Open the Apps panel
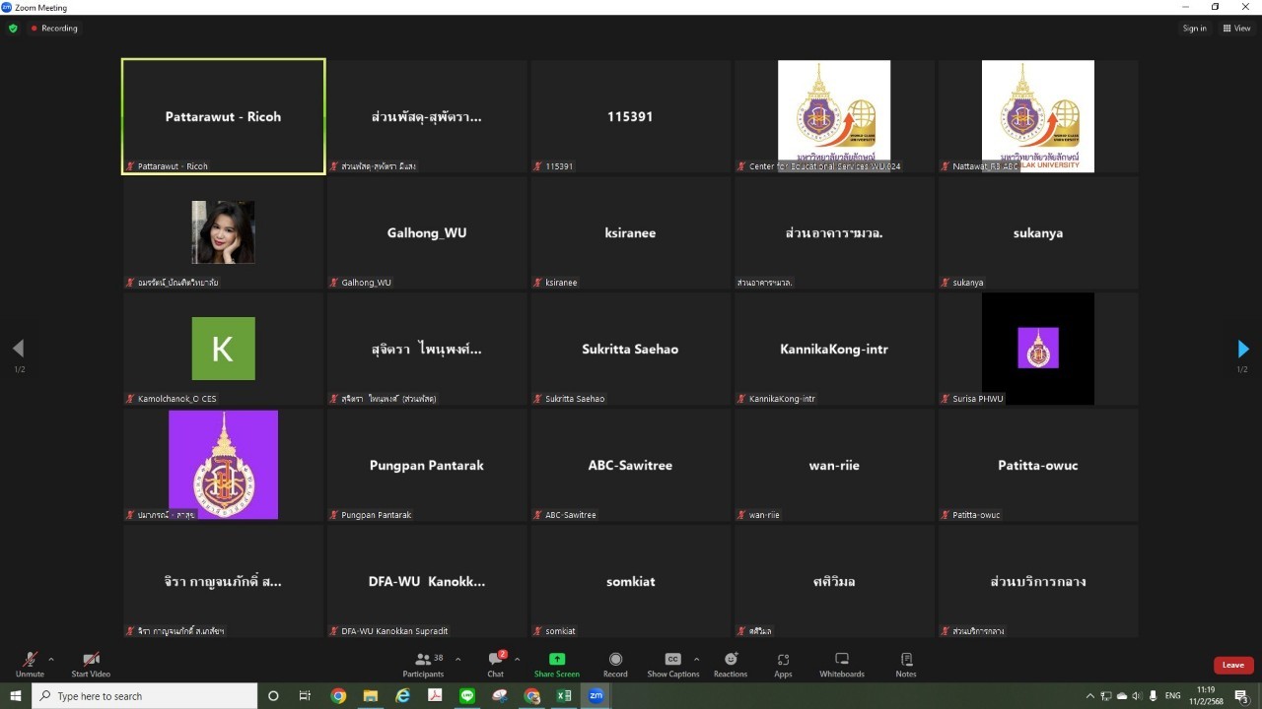1262x709 pixels. [x=783, y=664]
